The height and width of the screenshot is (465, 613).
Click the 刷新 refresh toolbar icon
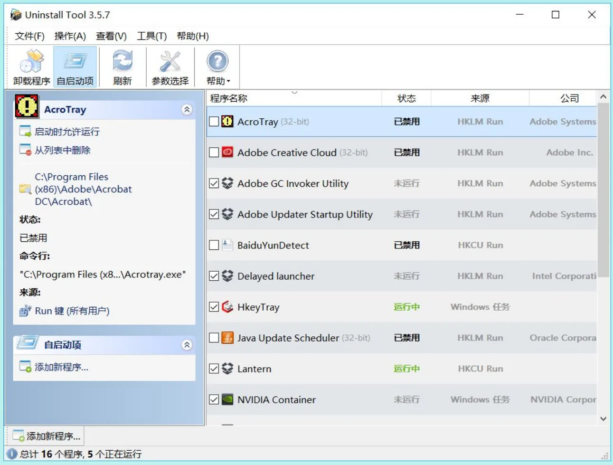coord(123,67)
